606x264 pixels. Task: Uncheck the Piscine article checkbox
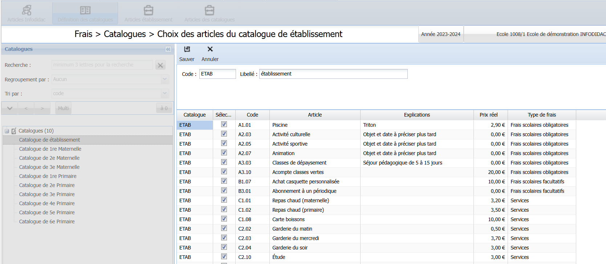[224, 124]
